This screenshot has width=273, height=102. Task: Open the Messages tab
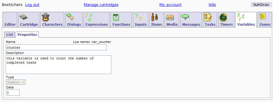tap(191, 19)
